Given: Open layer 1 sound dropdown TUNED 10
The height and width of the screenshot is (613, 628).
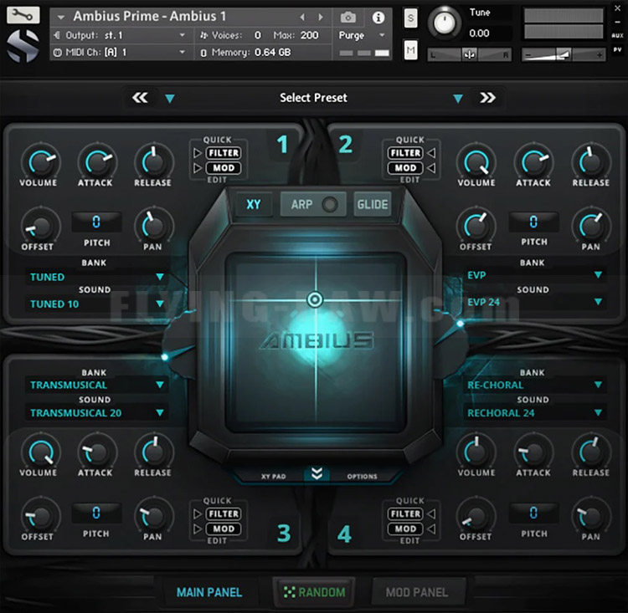Looking at the screenshot, I should coord(96,304).
